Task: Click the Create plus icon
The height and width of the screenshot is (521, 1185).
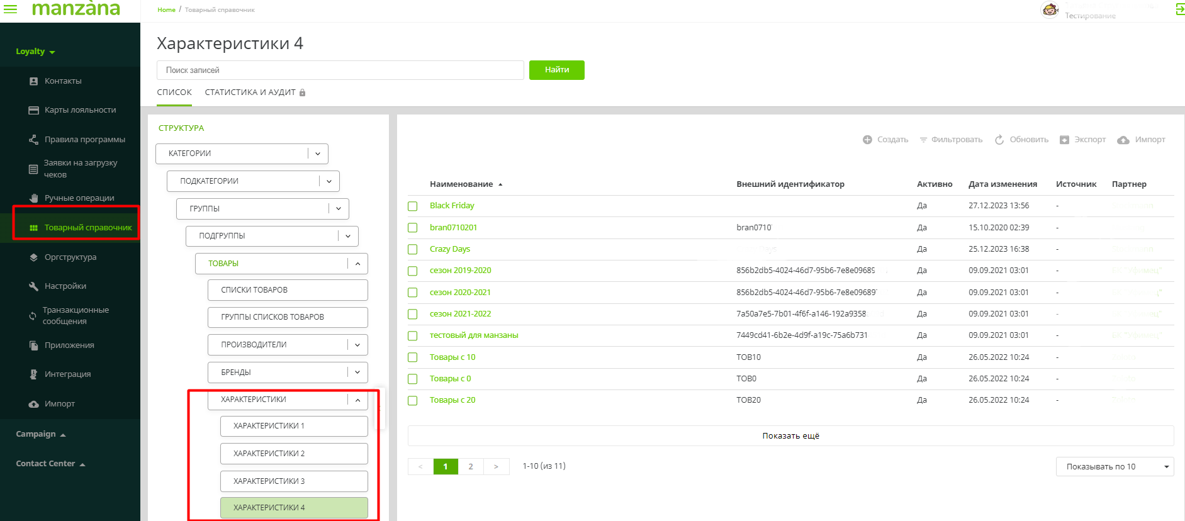Action: point(867,140)
